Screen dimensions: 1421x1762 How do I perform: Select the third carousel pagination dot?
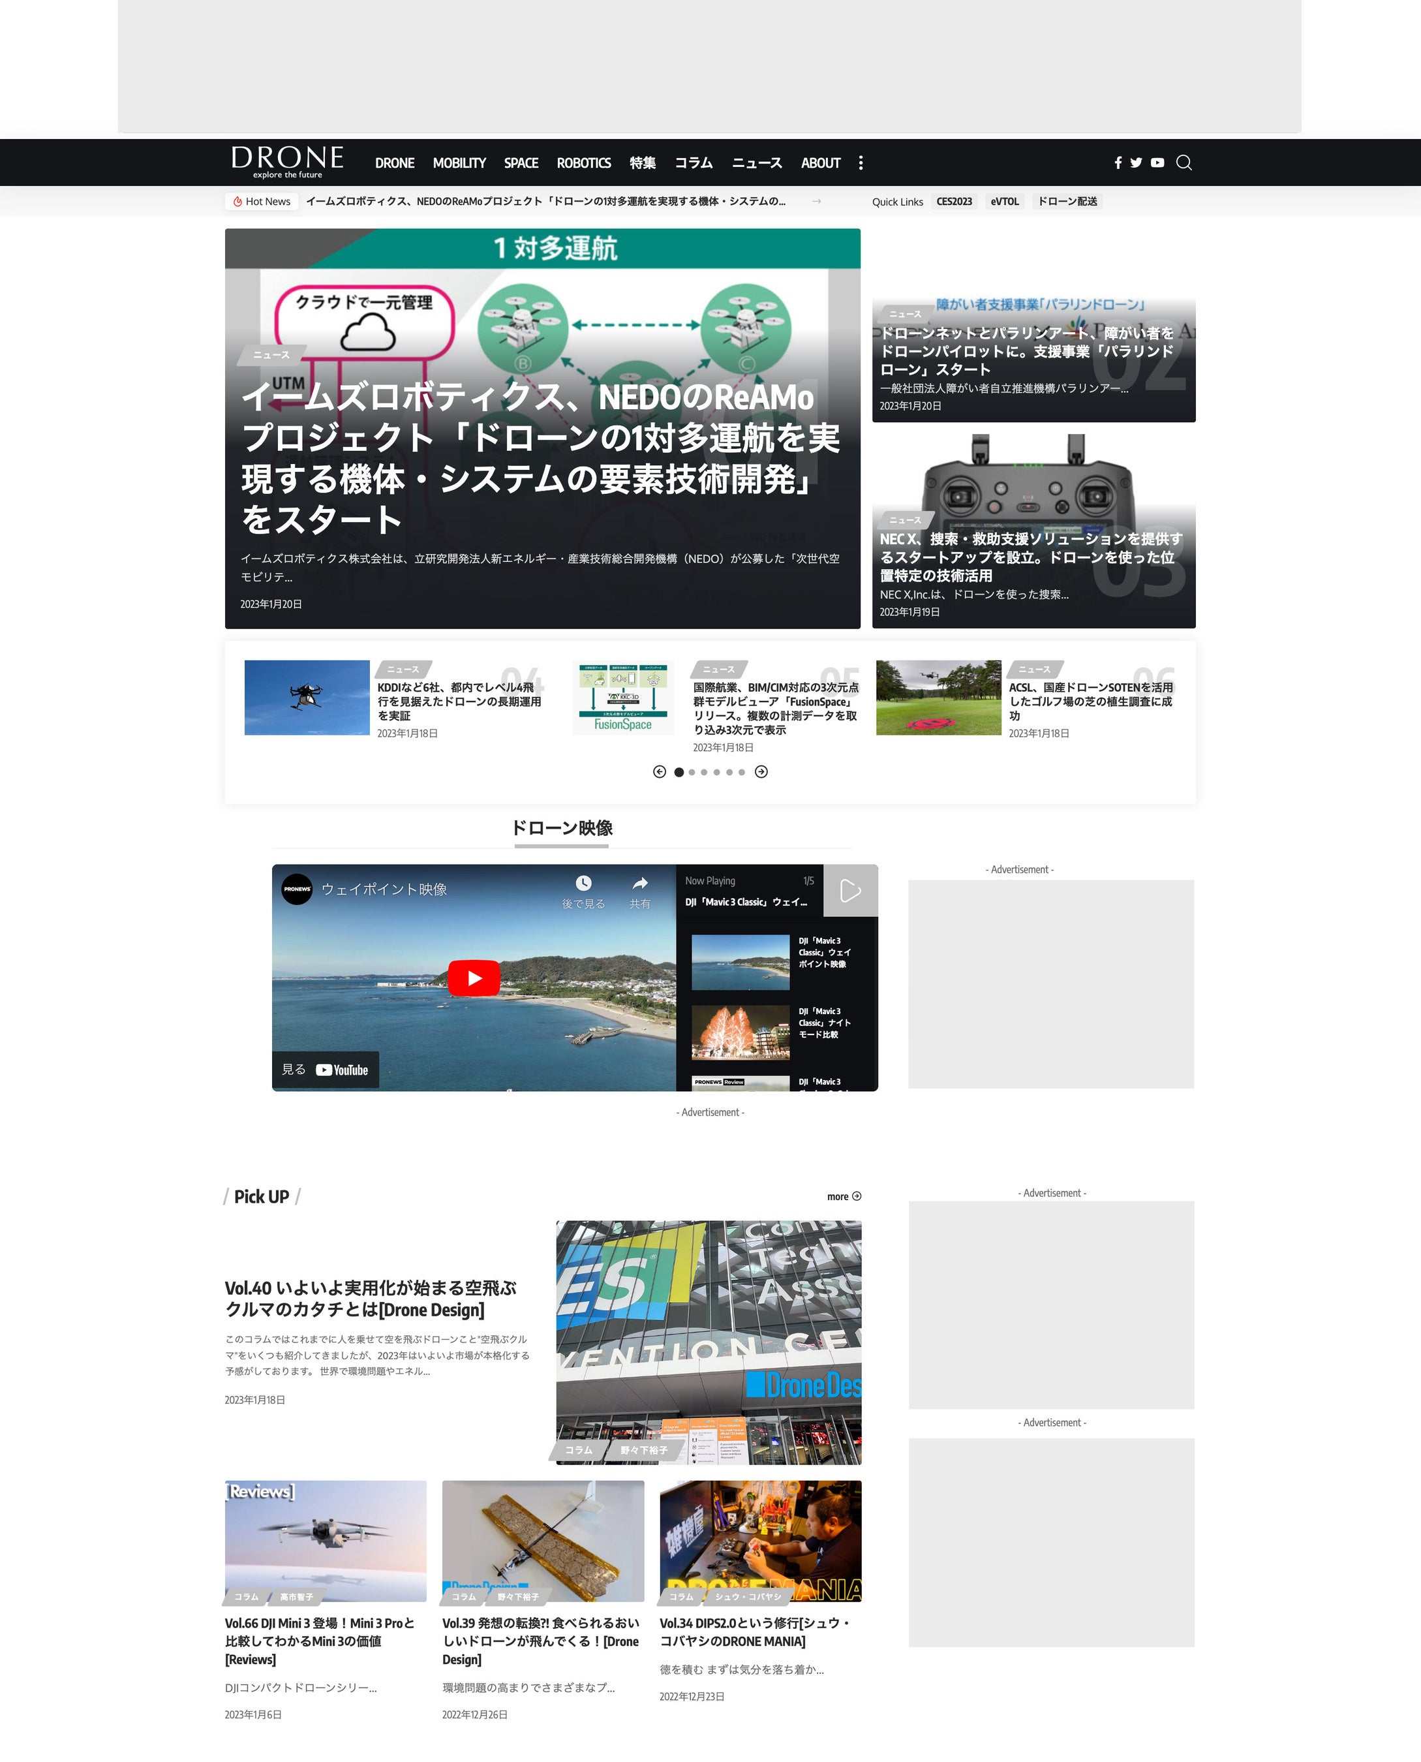pos(704,772)
